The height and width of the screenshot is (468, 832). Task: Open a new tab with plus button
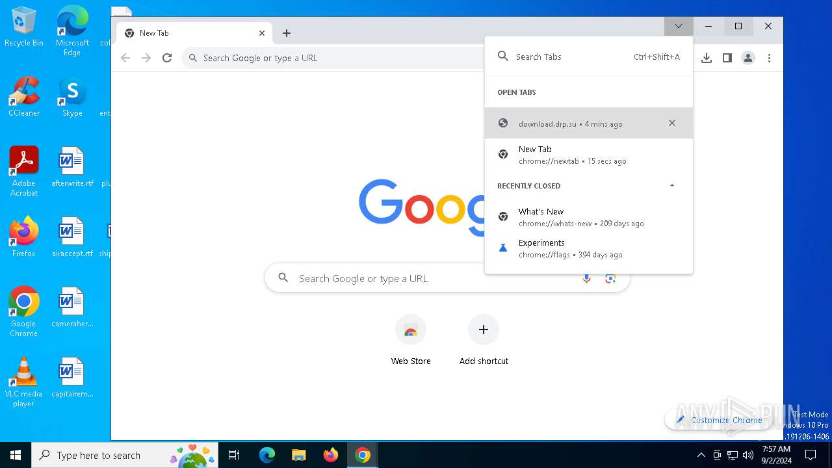[287, 33]
